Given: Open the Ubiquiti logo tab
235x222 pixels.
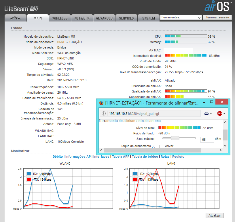Looking at the screenshot, I should click(16, 18).
